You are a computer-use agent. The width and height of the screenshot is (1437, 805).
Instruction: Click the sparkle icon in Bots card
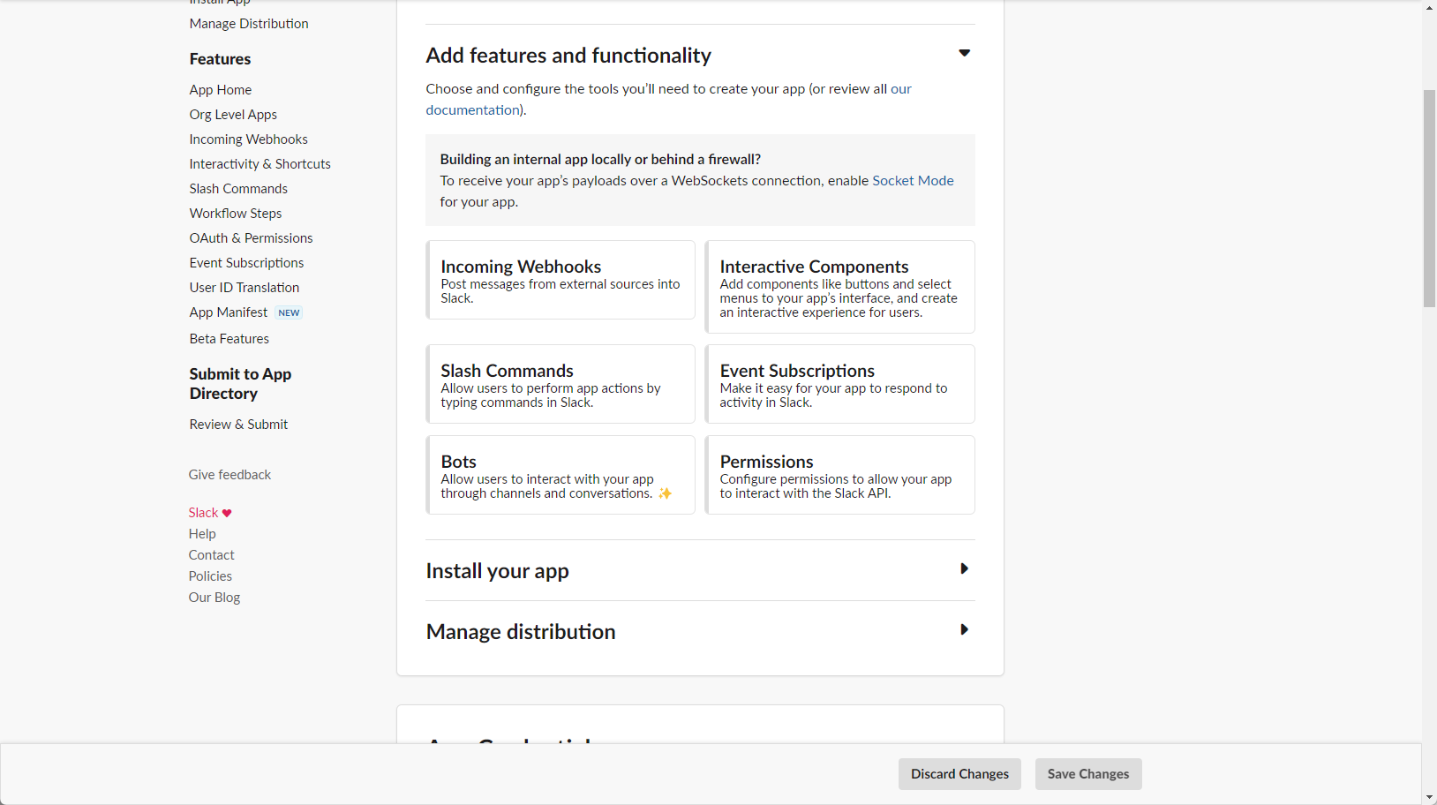click(x=665, y=493)
